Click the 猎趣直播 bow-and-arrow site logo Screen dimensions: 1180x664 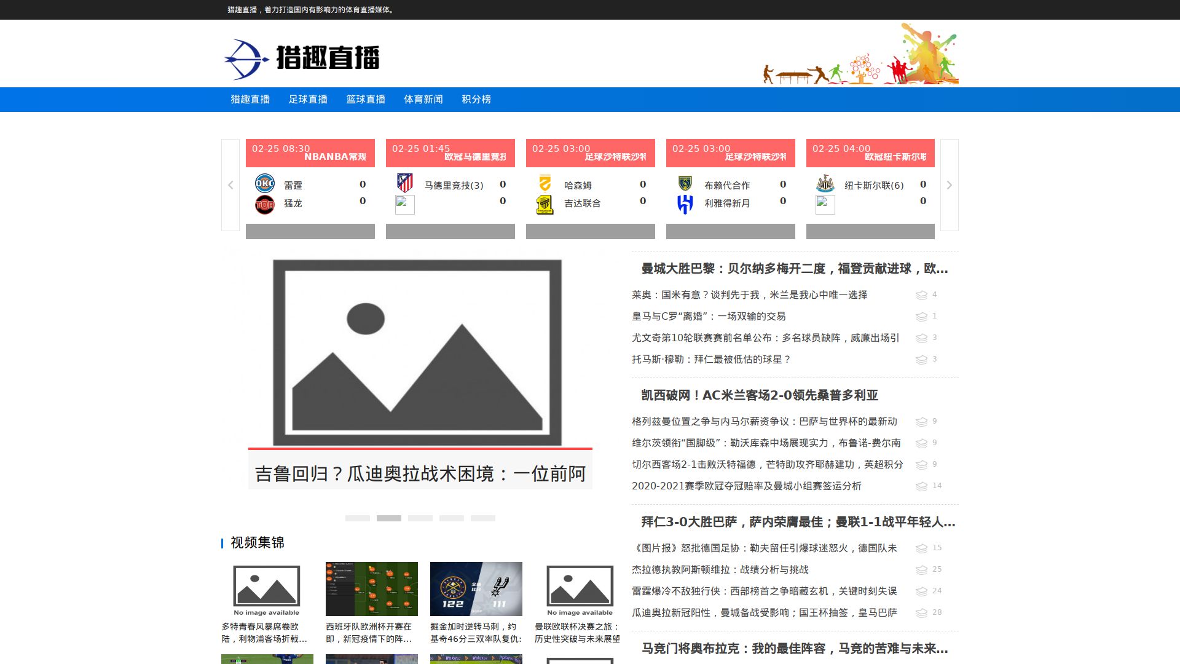point(301,59)
